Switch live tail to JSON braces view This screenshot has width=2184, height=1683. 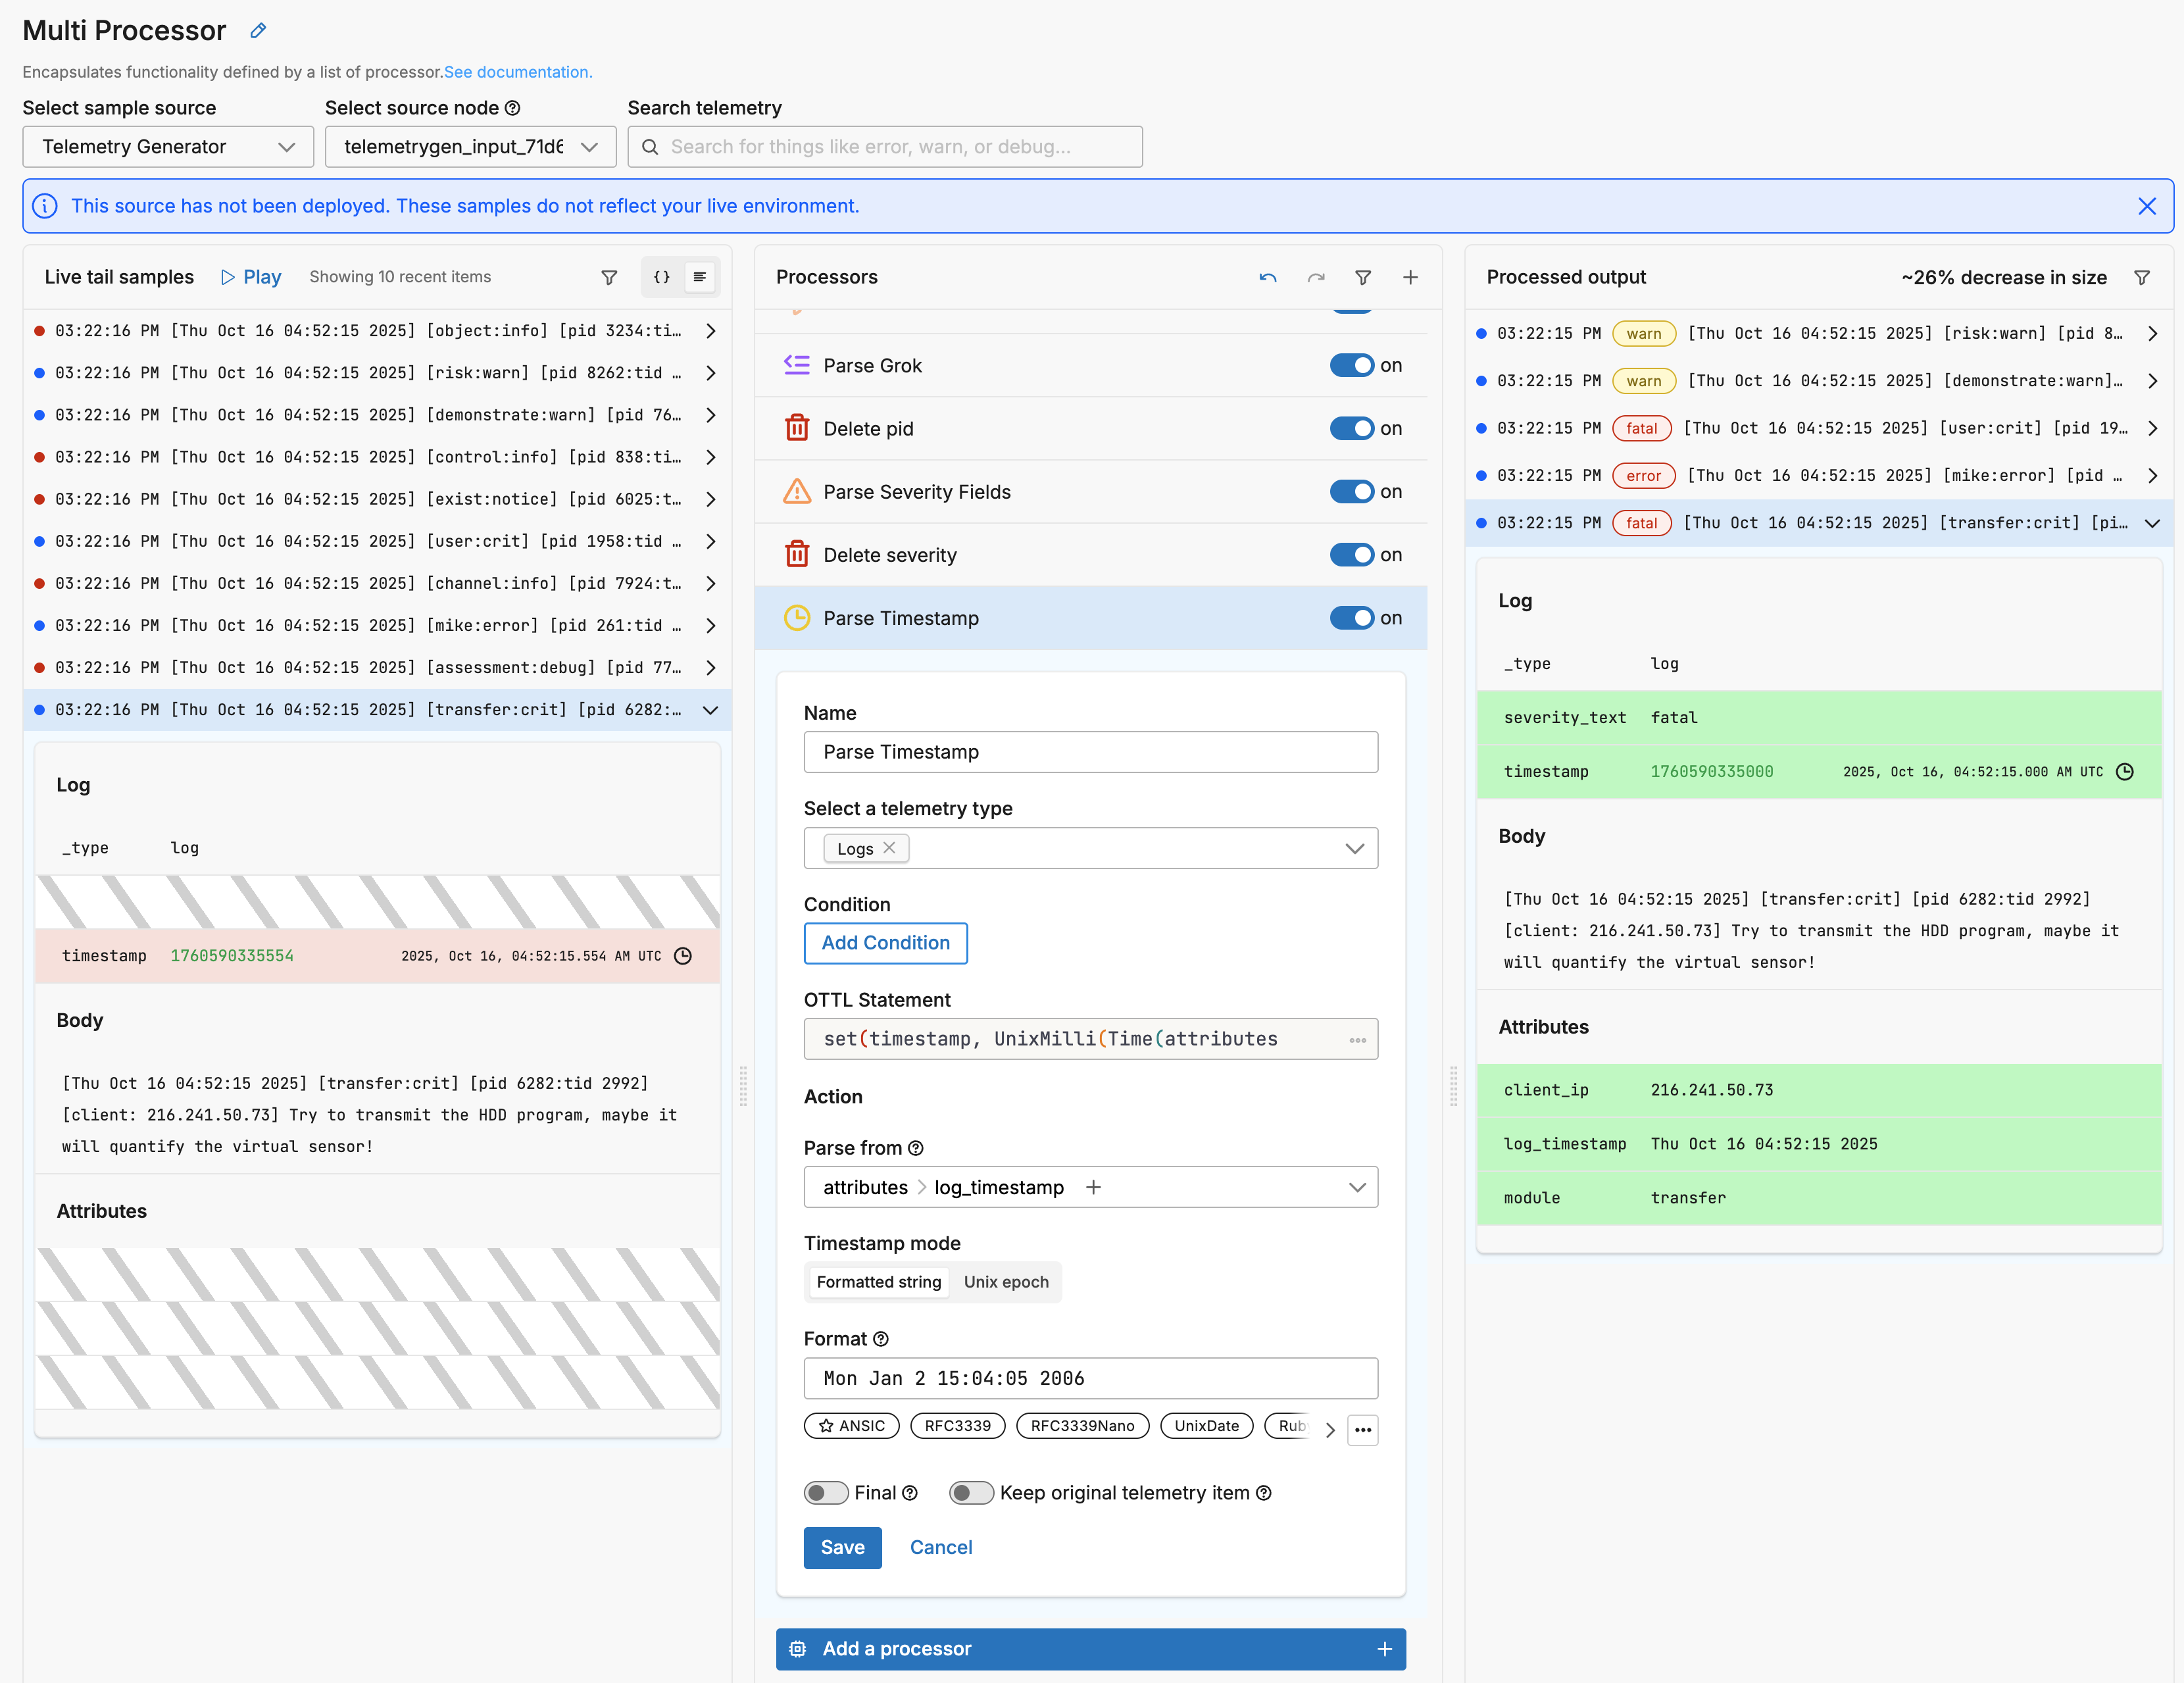661,277
